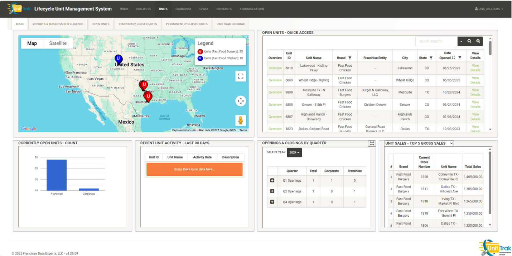This screenshot has height=256, width=512.
Task: Click the Street View pegman icon
Action: (241, 120)
